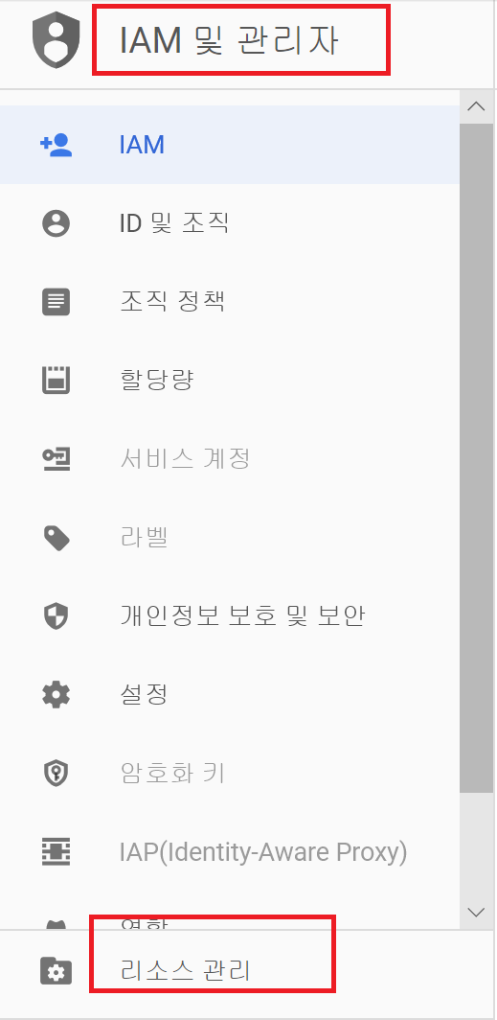Screen dimensions: 497x1020
Task: Go to 개인정보 보호 및 보안
Action: pyautogui.click(x=229, y=616)
